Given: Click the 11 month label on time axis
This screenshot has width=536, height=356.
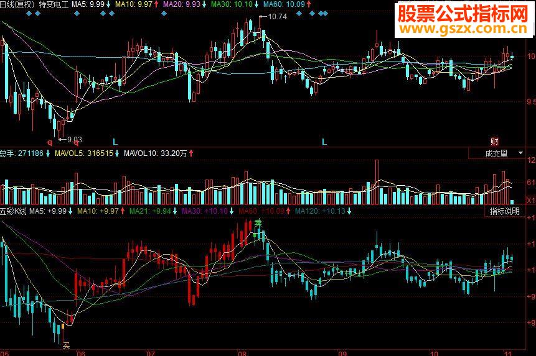Looking at the screenshot, I should (509, 353).
